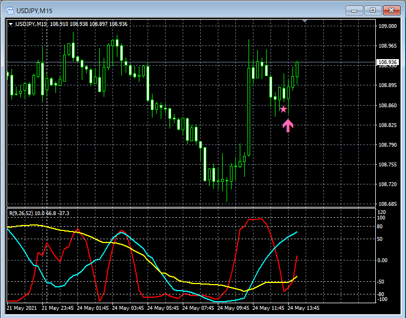Close the USDJPY,M15 chart window

[392, 10]
